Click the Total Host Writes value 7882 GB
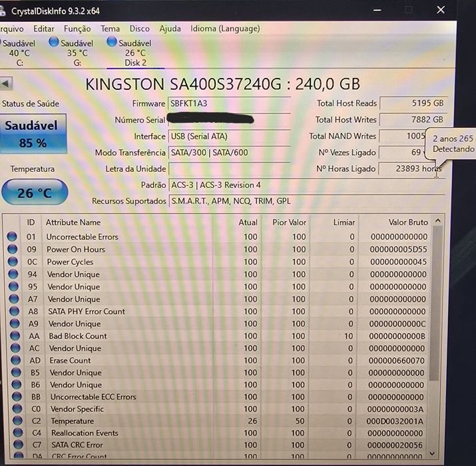The width and height of the screenshot is (476, 466). point(413,120)
